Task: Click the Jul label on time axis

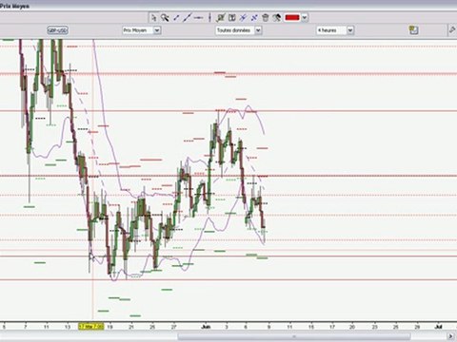Action: [438, 327]
